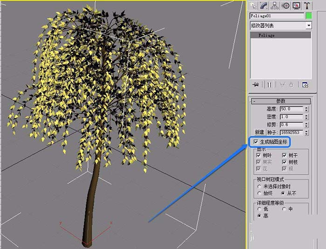Select the 未选择对象时 radio option

click(x=259, y=187)
